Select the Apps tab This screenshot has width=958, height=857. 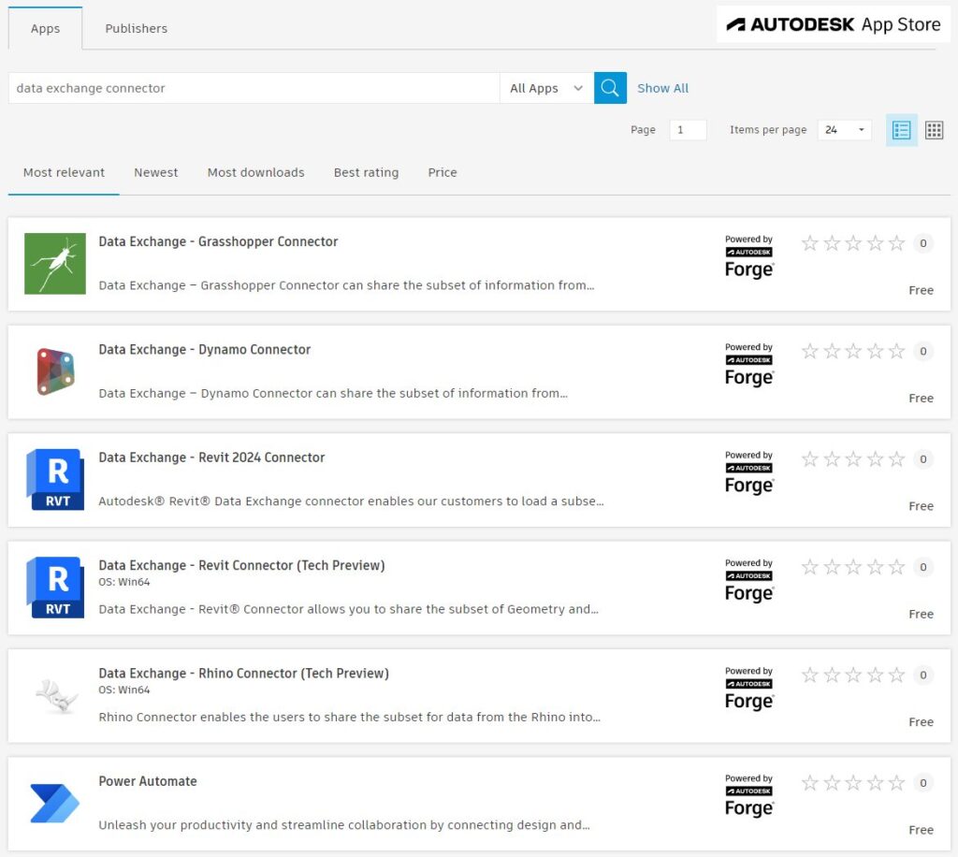point(45,28)
